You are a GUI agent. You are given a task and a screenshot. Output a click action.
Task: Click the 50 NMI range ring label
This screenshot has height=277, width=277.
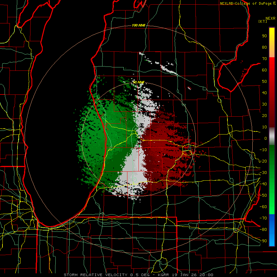point(138,82)
